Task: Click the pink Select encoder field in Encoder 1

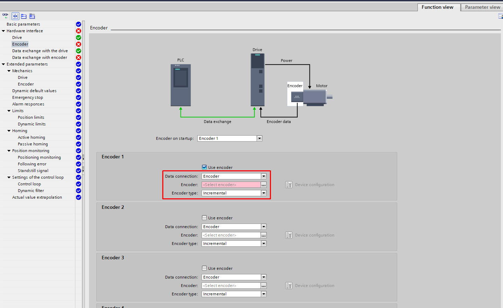Action: point(231,185)
